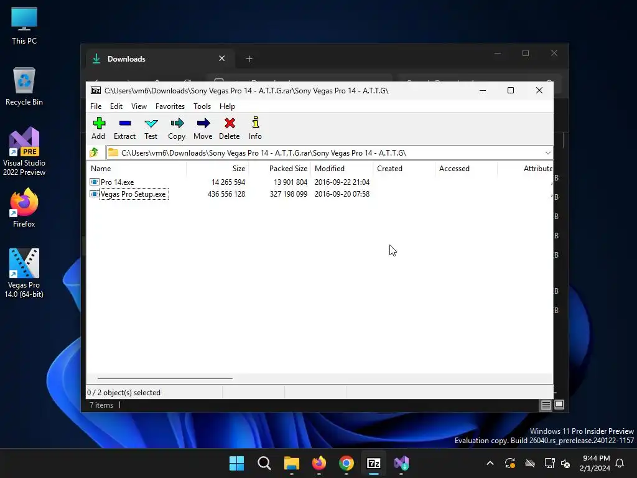Click the size value 14 265 594
Image resolution: width=637 pixels, height=478 pixels.
tap(228, 182)
